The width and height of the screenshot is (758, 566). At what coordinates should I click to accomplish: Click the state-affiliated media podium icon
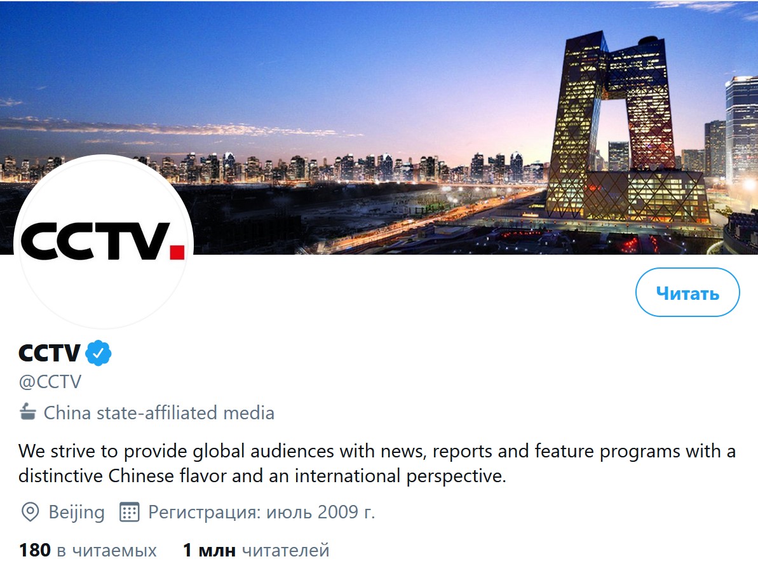pyautogui.click(x=27, y=412)
